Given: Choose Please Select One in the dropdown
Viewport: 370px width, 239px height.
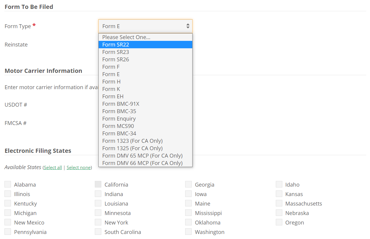Looking at the screenshot, I should pyautogui.click(x=126, y=37).
